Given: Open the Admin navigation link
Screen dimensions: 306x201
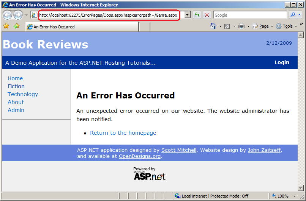Looking at the screenshot, I should coord(16,110).
